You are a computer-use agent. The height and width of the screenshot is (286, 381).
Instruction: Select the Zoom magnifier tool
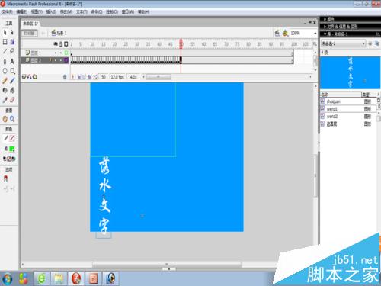click(12, 119)
